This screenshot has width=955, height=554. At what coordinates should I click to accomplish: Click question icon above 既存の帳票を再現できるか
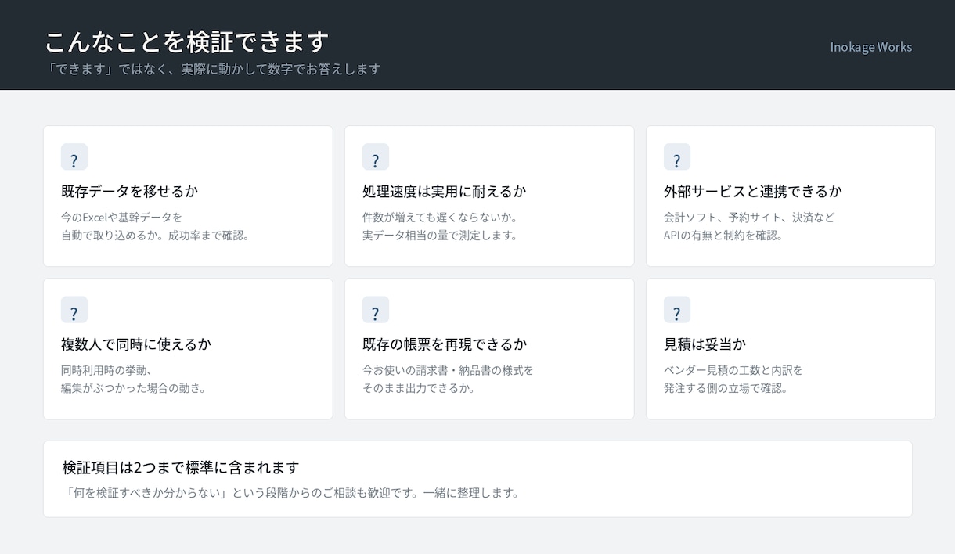click(376, 310)
